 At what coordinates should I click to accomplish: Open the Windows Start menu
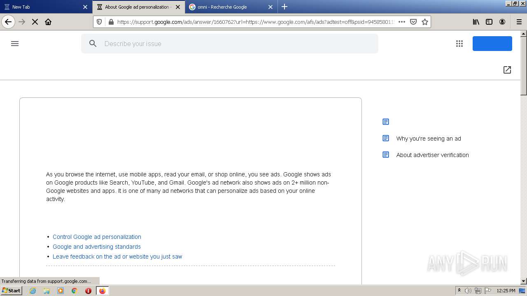point(11,291)
